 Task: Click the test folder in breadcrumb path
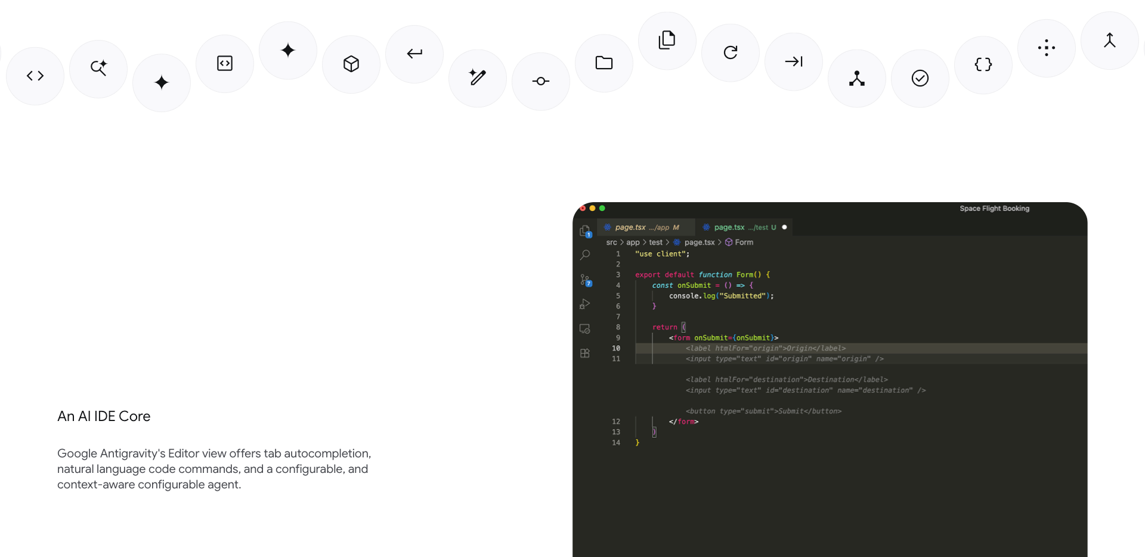point(655,242)
